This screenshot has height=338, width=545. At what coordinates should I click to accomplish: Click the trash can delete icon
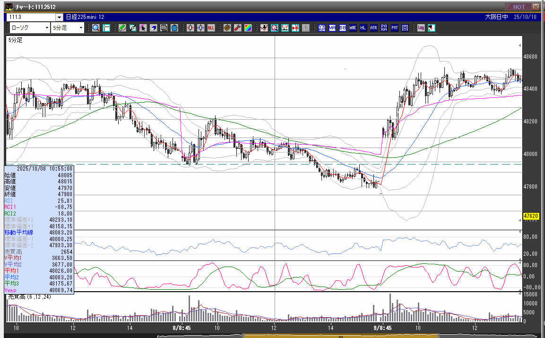(x=174, y=28)
